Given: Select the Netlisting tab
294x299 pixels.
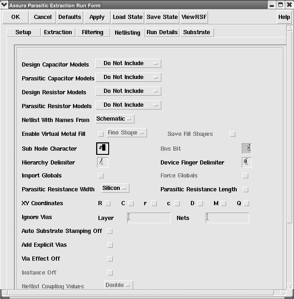Looking at the screenshot, I should [128, 33].
